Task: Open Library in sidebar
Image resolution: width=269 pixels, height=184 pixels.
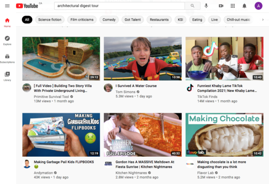Action: (7, 76)
